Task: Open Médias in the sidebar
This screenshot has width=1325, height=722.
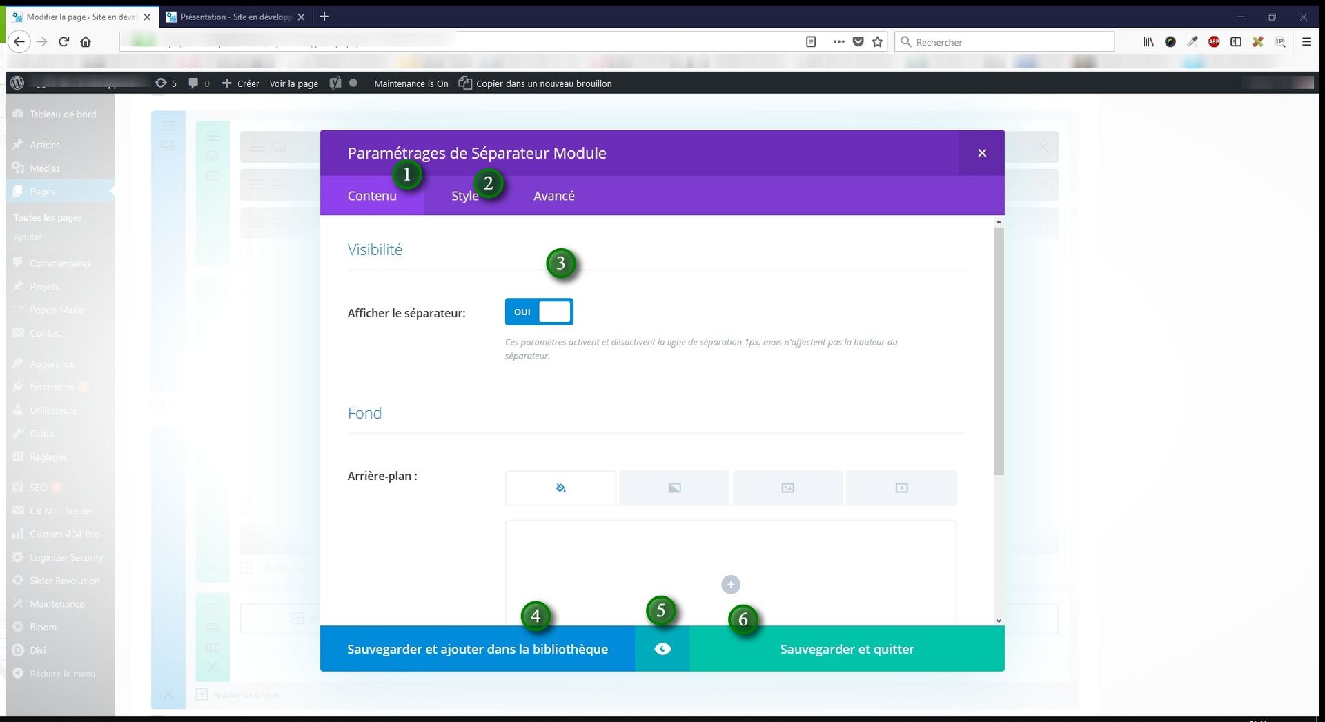Action: (x=60, y=168)
